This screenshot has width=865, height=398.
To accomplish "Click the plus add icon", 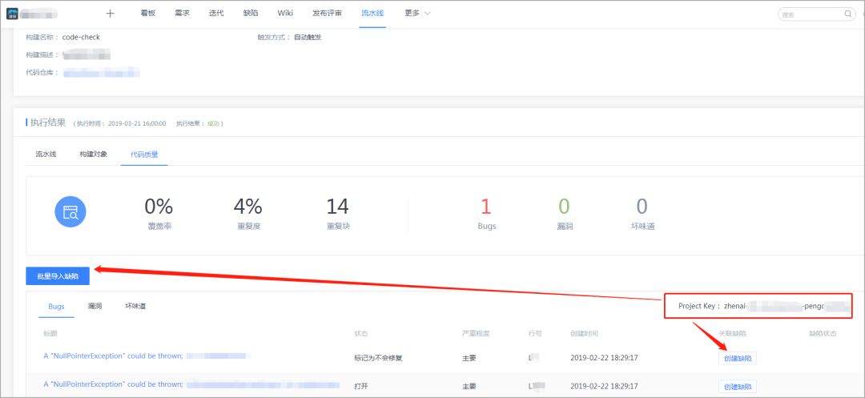I will (111, 14).
